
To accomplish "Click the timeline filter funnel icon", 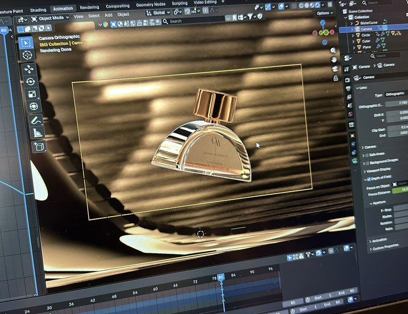I will point(309,255).
